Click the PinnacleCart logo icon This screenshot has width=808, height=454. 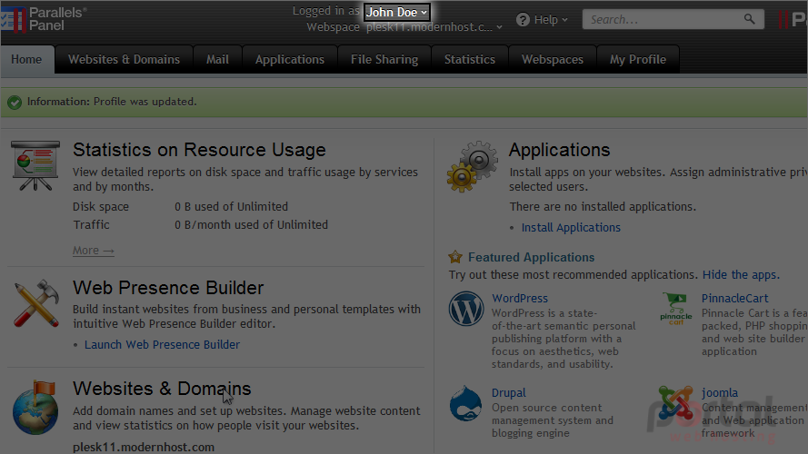(x=676, y=309)
